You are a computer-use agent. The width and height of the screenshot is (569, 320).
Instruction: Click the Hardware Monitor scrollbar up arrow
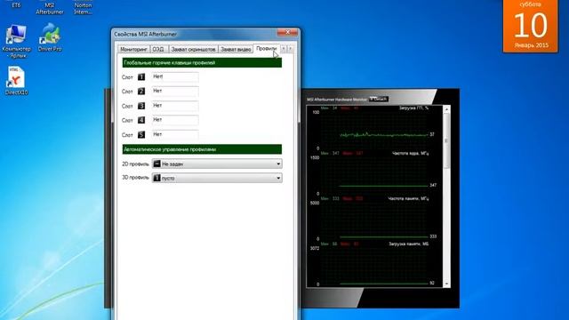(x=446, y=109)
